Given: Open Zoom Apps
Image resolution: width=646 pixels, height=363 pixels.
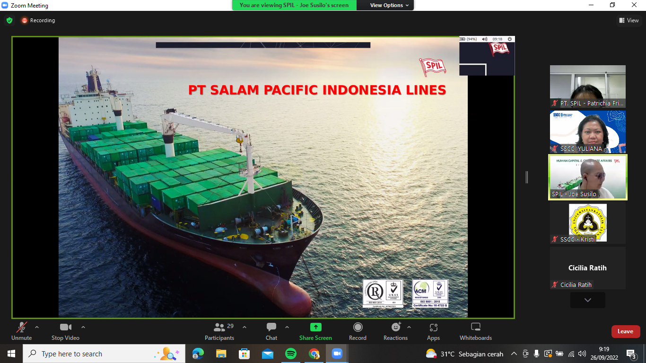Looking at the screenshot, I should tap(433, 331).
